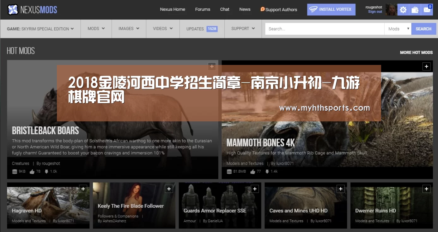Open Guards Armor Replacer SSE mod
Image resolution: width=438 pixels, height=232 pixels.
pyautogui.click(x=215, y=211)
